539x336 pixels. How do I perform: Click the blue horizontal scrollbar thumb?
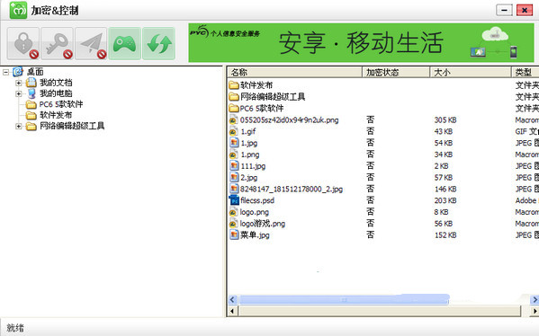pos(344,300)
